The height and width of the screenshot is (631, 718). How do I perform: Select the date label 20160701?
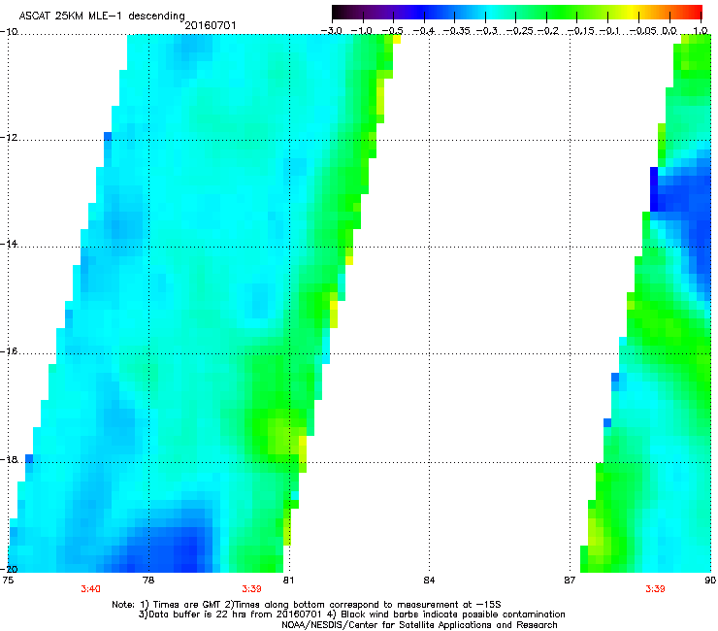point(211,25)
